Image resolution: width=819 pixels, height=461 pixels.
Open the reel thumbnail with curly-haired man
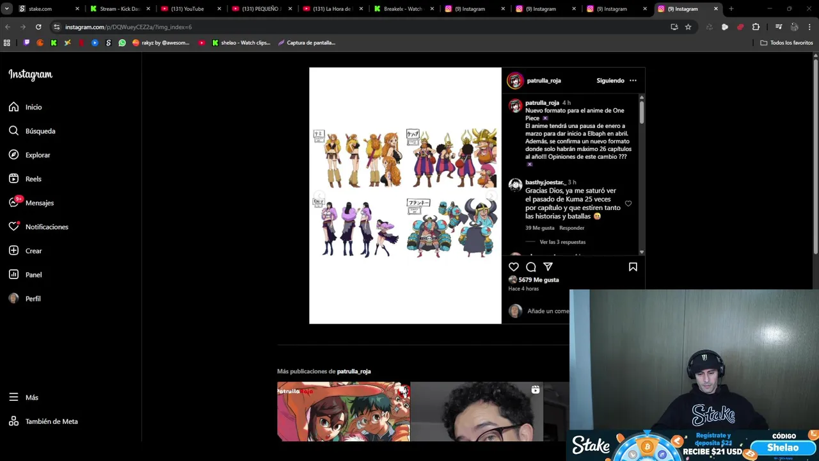tap(477, 412)
